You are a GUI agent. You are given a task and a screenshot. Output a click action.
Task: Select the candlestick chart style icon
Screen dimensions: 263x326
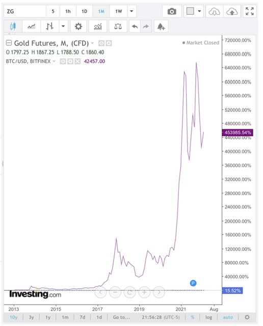tap(13, 26)
